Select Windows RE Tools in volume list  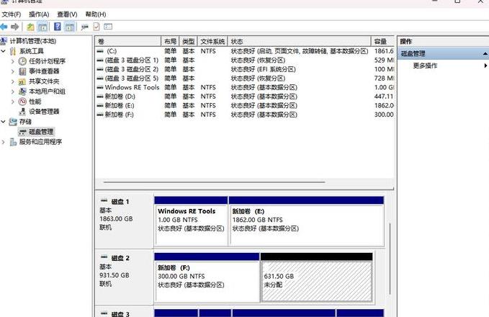[x=245, y=87]
